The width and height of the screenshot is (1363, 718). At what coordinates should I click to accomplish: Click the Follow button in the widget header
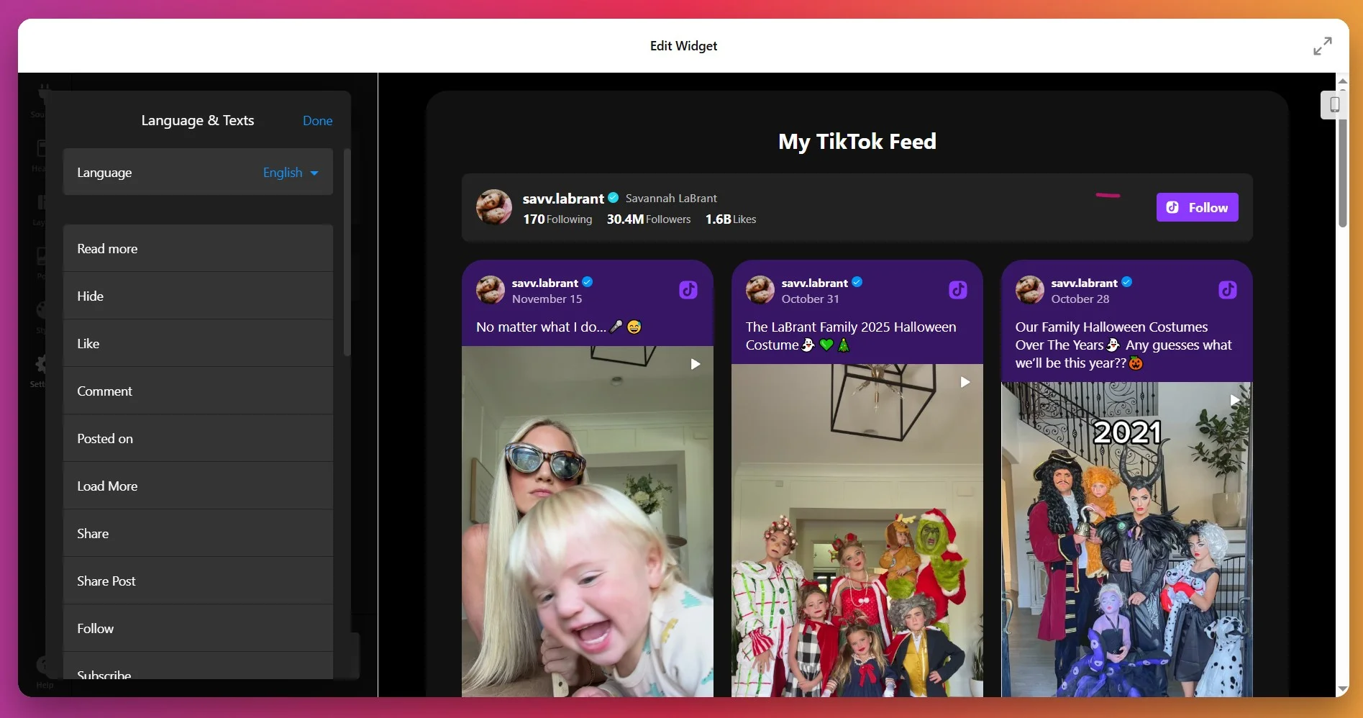point(1197,207)
